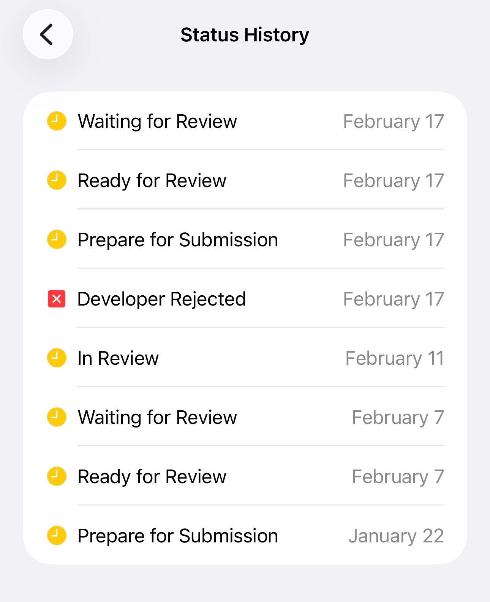Click the Status History title
Viewport: 490px width, 602px height.
pyautogui.click(x=245, y=35)
